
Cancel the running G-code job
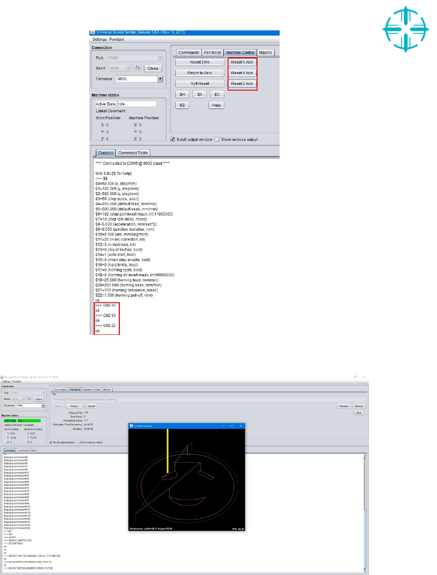pos(91,406)
